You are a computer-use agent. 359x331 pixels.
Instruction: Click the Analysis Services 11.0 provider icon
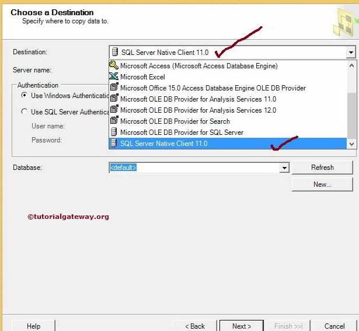114,98
